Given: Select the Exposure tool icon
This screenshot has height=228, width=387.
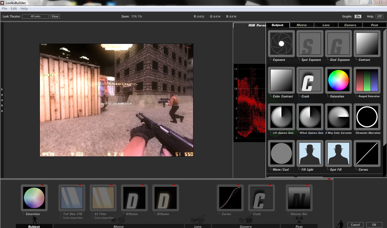Looking at the screenshot, I should [281, 44].
